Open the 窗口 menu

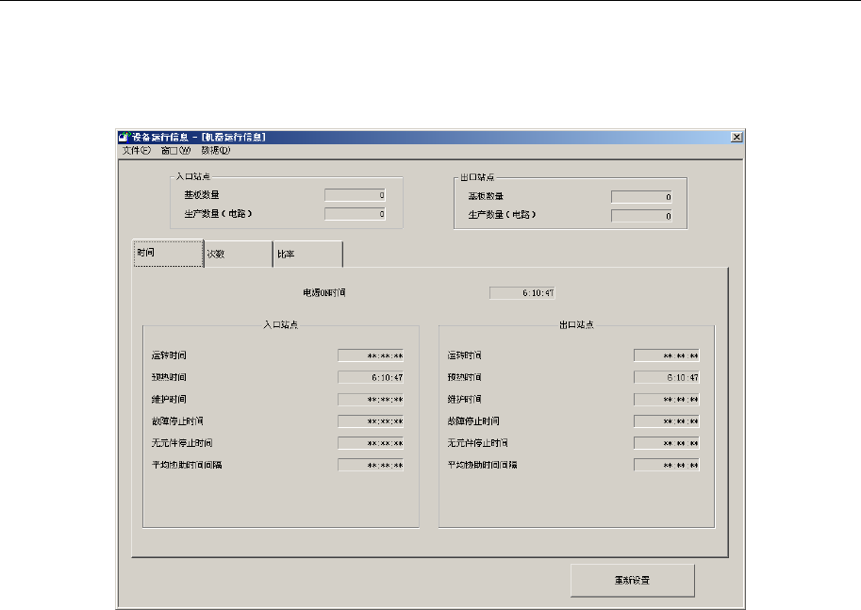click(176, 150)
